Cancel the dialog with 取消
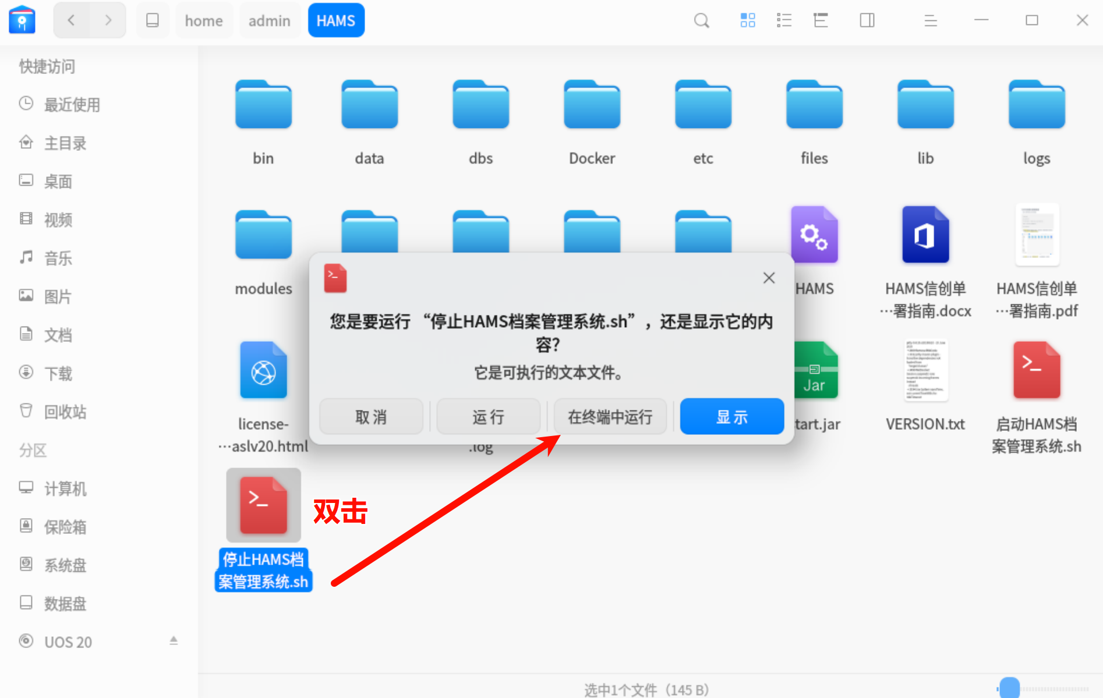Image resolution: width=1103 pixels, height=698 pixels. pos(371,417)
